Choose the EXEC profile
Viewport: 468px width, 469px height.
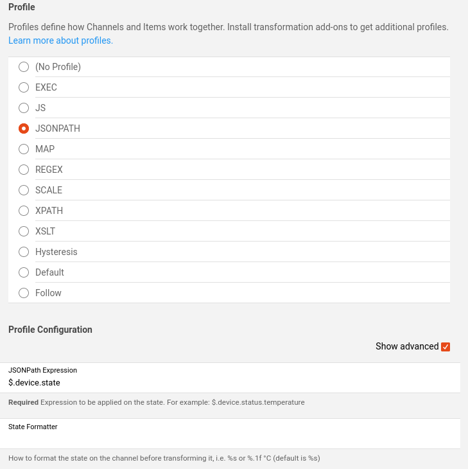(x=24, y=87)
